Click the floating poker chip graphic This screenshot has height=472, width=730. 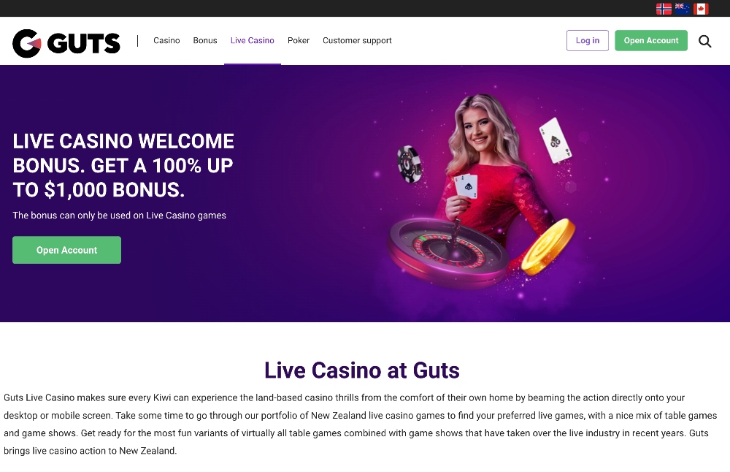410,164
